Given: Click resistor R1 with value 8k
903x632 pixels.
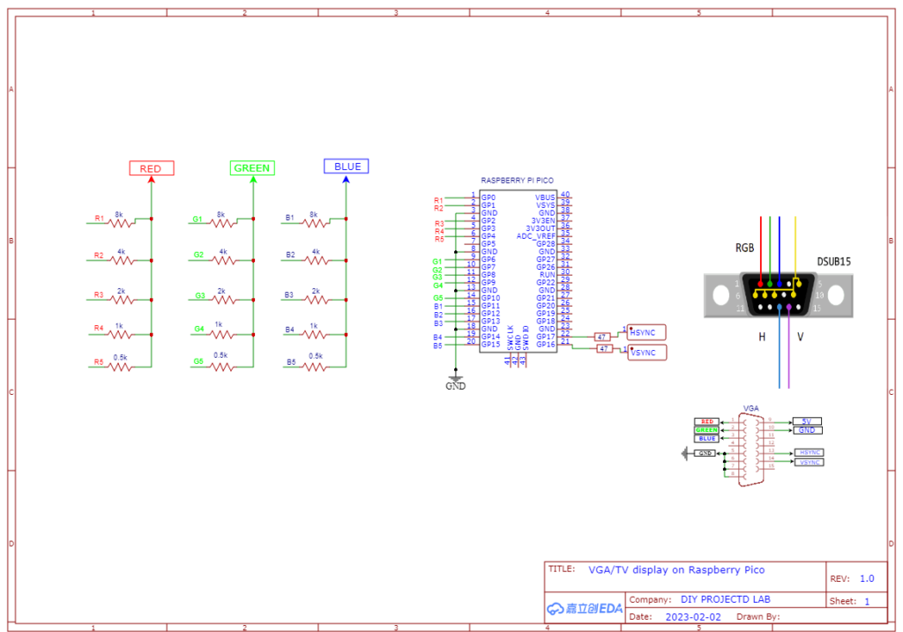Looking at the screenshot, I should (119, 222).
